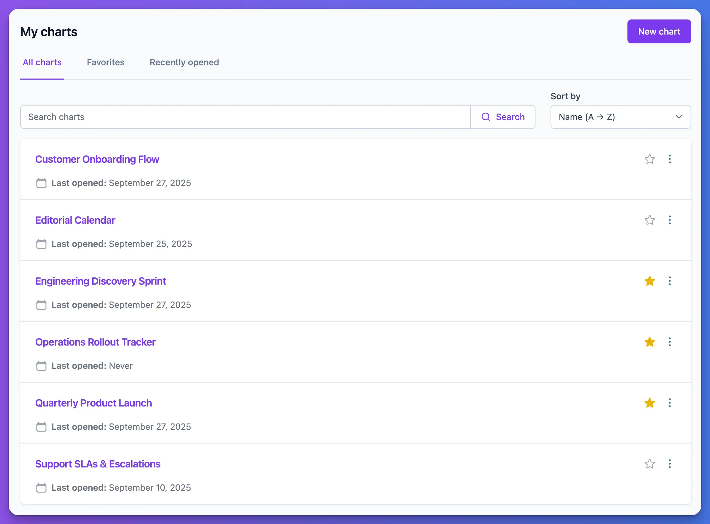Open the Editorial Calendar chart
710x524 pixels.
[x=75, y=220]
